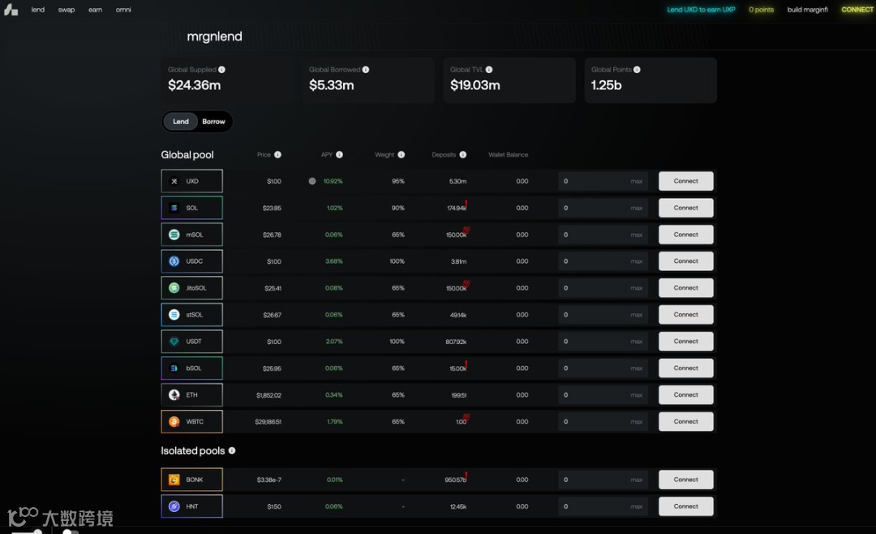The height and width of the screenshot is (534, 876).
Task: Click the Isolated pools info icon
Action: pos(232,450)
